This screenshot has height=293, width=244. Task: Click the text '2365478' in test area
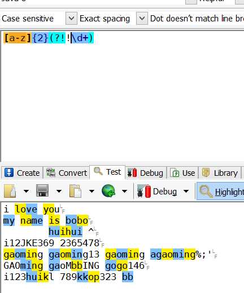coord(80,243)
